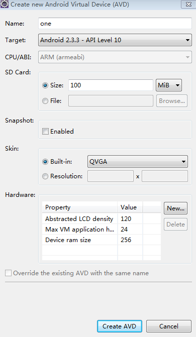Click the Browse... button
Image resolution: width=196 pixels, height=337 pixels.
pyautogui.click(x=172, y=101)
